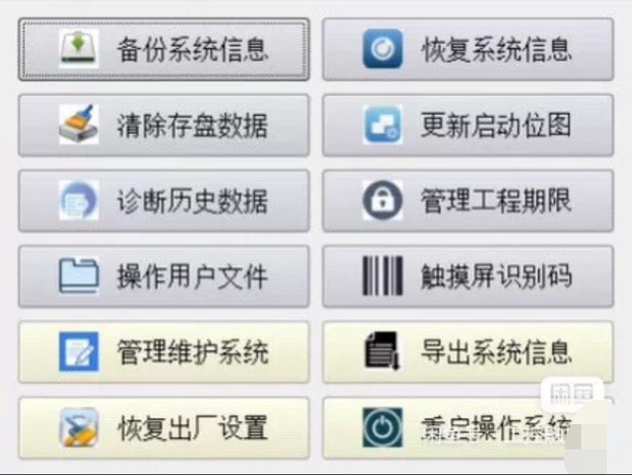This screenshot has width=632, height=475.
Task: Click the blue notepad maintenance icon
Action: click(79, 351)
